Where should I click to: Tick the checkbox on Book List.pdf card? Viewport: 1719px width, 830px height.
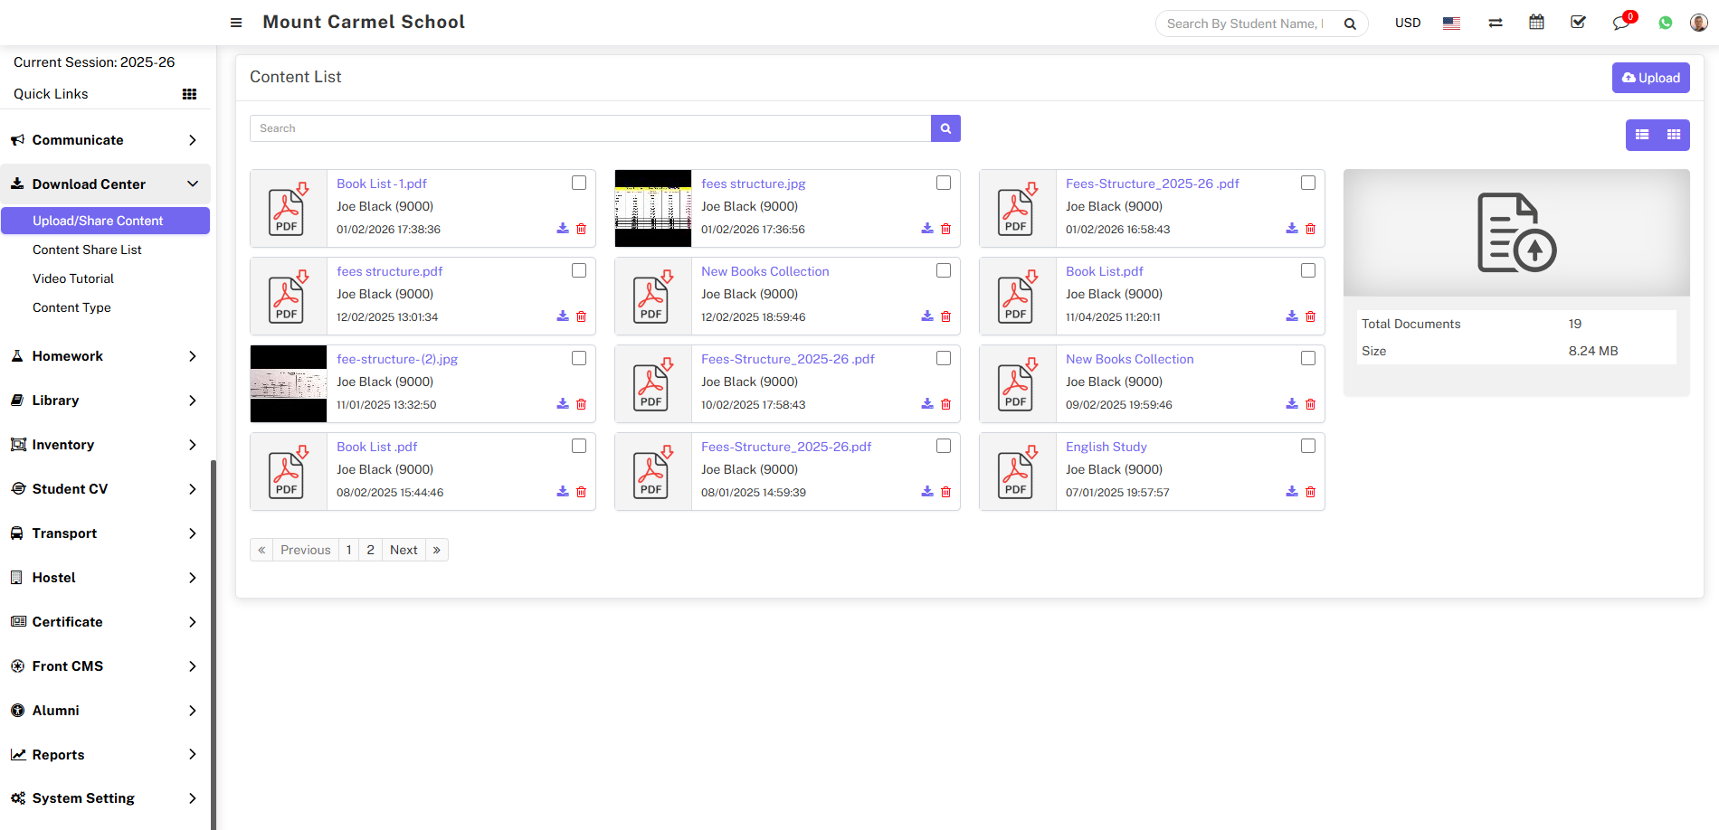click(x=1308, y=270)
